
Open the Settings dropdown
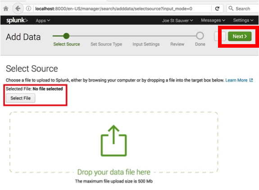point(243,20)
